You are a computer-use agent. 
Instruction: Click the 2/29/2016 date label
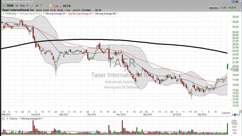[x=226, y=113]
